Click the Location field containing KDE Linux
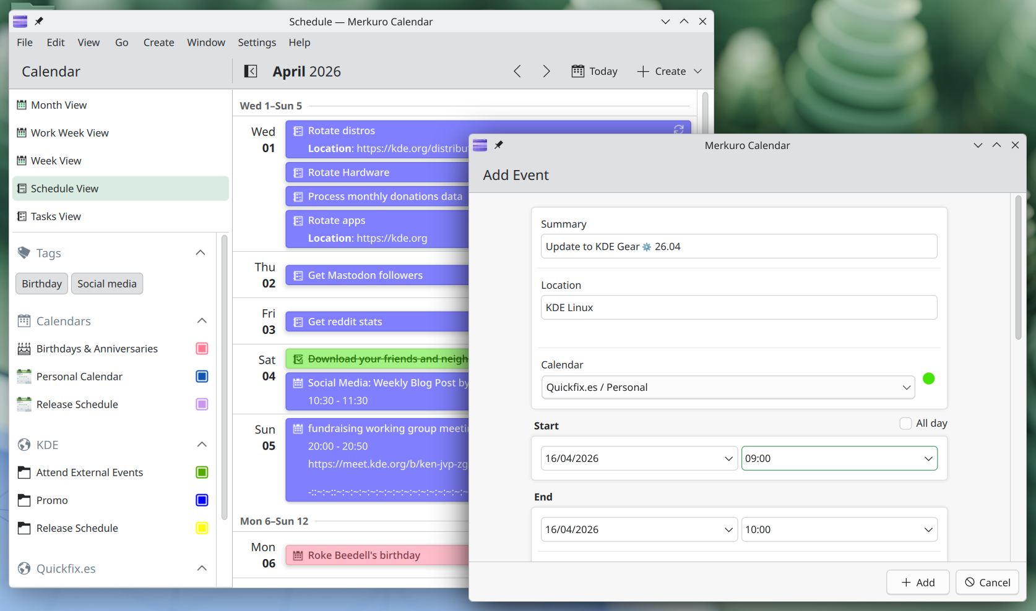Viewport: 1036px width, 611px height. point(738,307)
